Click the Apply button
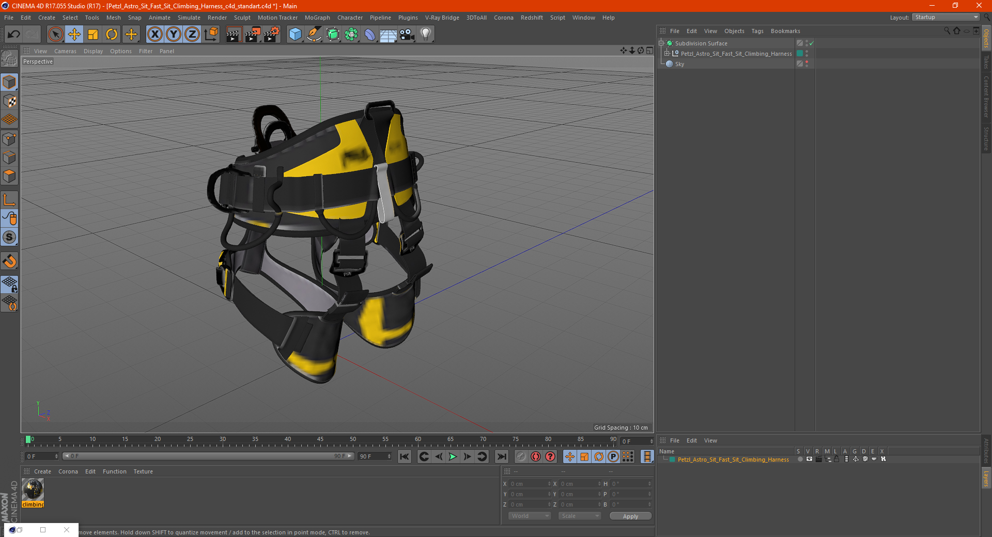The height and width of the screenshot is (537, 992). click(x=630, y=516)
